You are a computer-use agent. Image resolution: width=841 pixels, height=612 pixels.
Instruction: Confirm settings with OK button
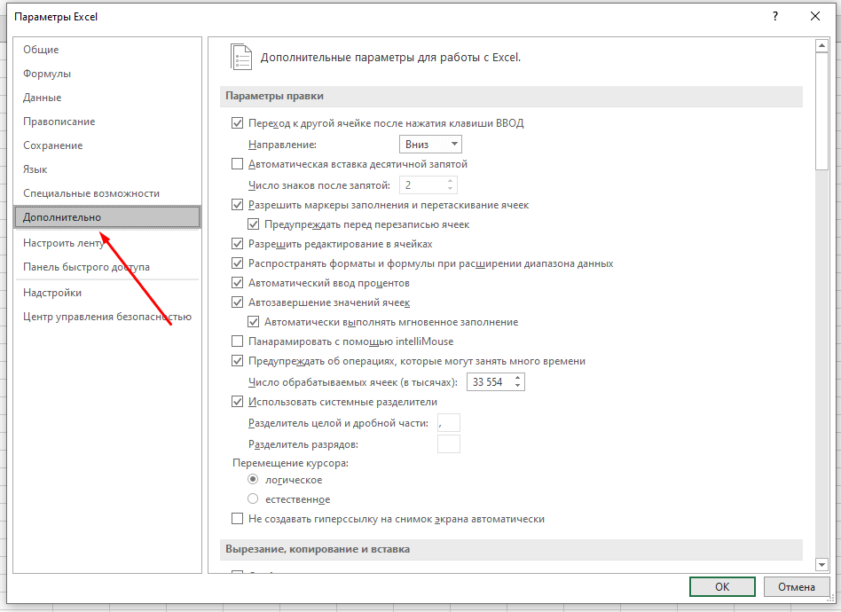[x=722, y=587]
